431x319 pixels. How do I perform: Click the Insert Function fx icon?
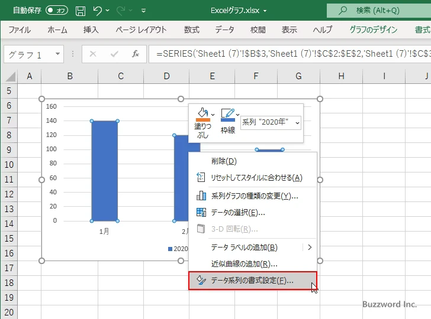135,54
